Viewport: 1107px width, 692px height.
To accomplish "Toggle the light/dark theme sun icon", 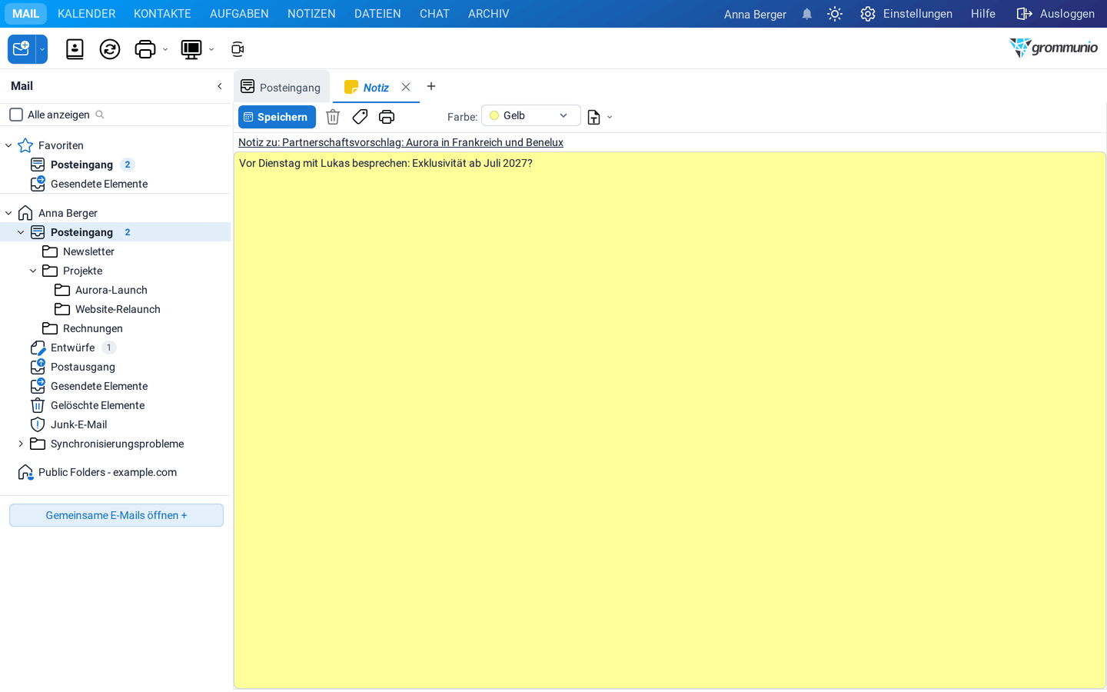I will [x=835, y=14].
